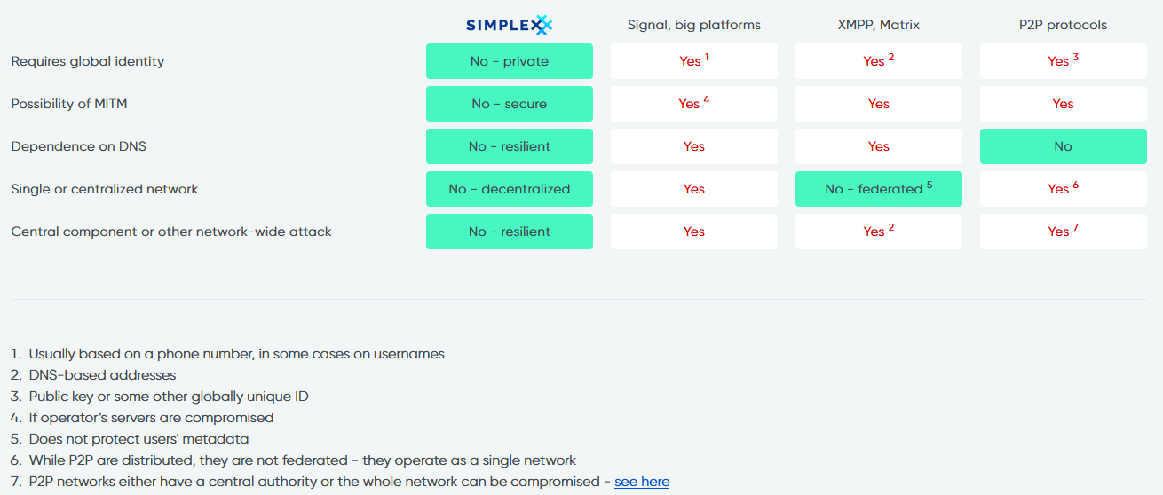Click 'Single or centralized network' row label
The height and width of the screenshot is (495, 1163).
coord(105,189)
